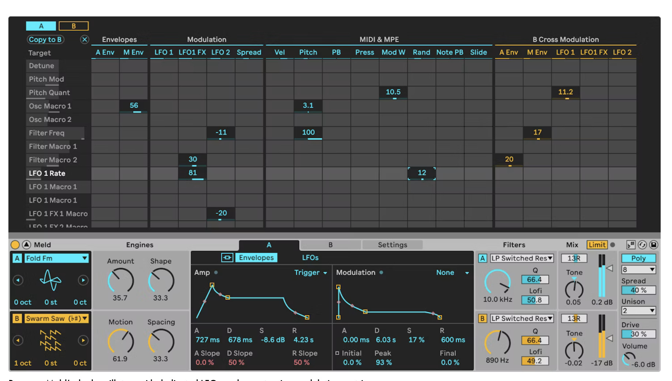Switch to matrix tab B at top
Screen dimensions: 672x381
click(x=73, y=26)
